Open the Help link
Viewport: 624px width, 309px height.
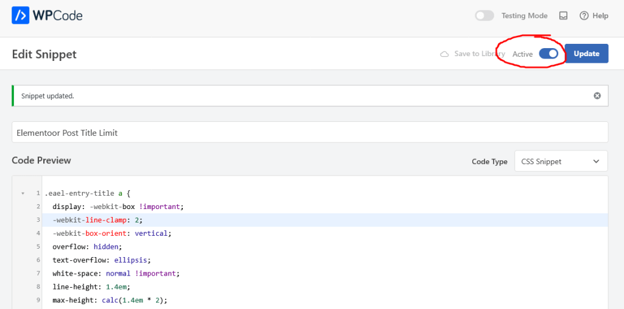point(594,15)
